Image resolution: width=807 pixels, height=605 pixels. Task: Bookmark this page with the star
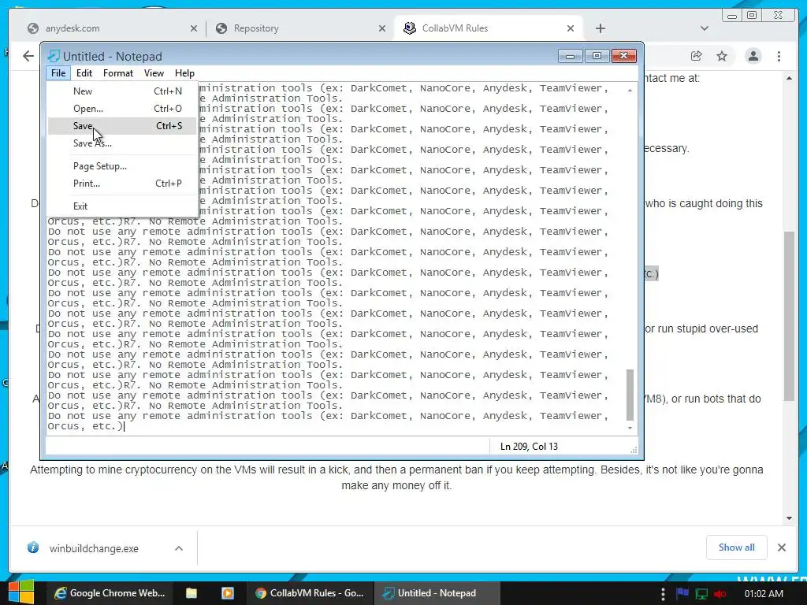(x=722, y=56)
